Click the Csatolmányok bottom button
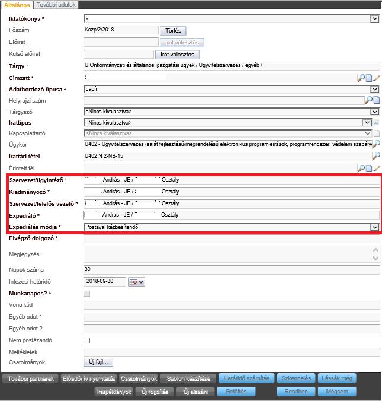Screen dimensions: 382x401 [x=139, y=378]
